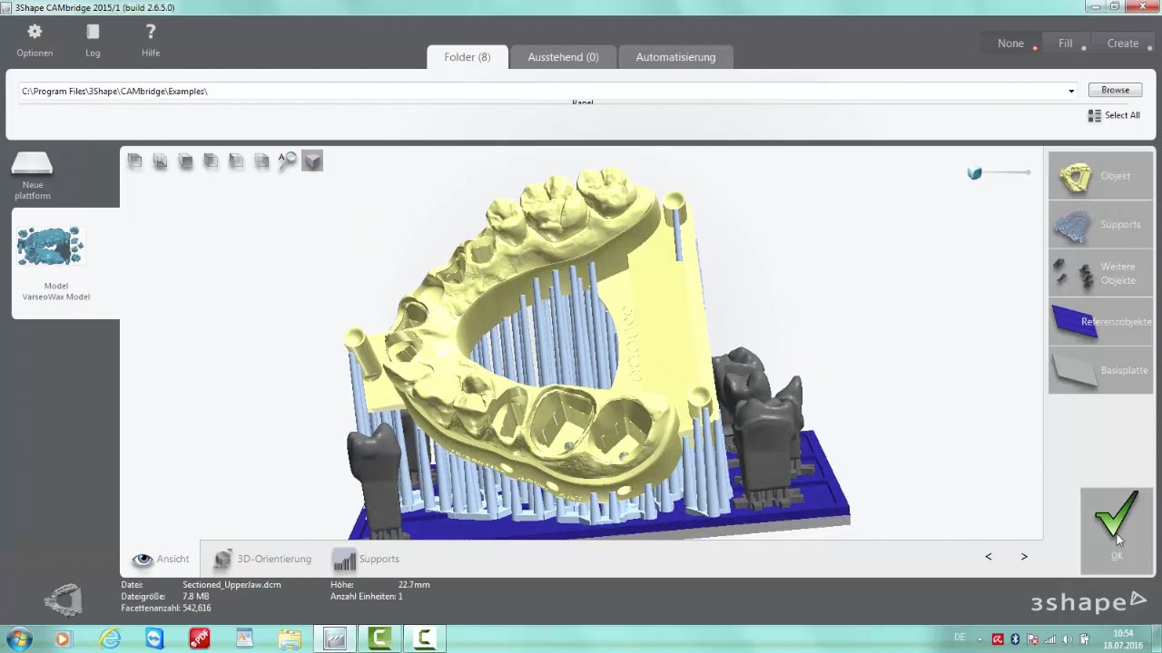
Task: Open Internet Explorer from taskbar
Action: 110,638
